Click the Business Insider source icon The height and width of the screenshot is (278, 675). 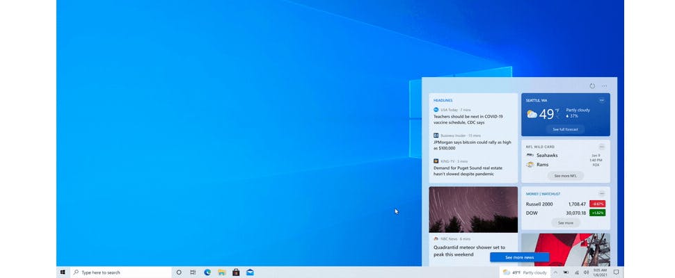pyautogui.click(x=436, y=136)
